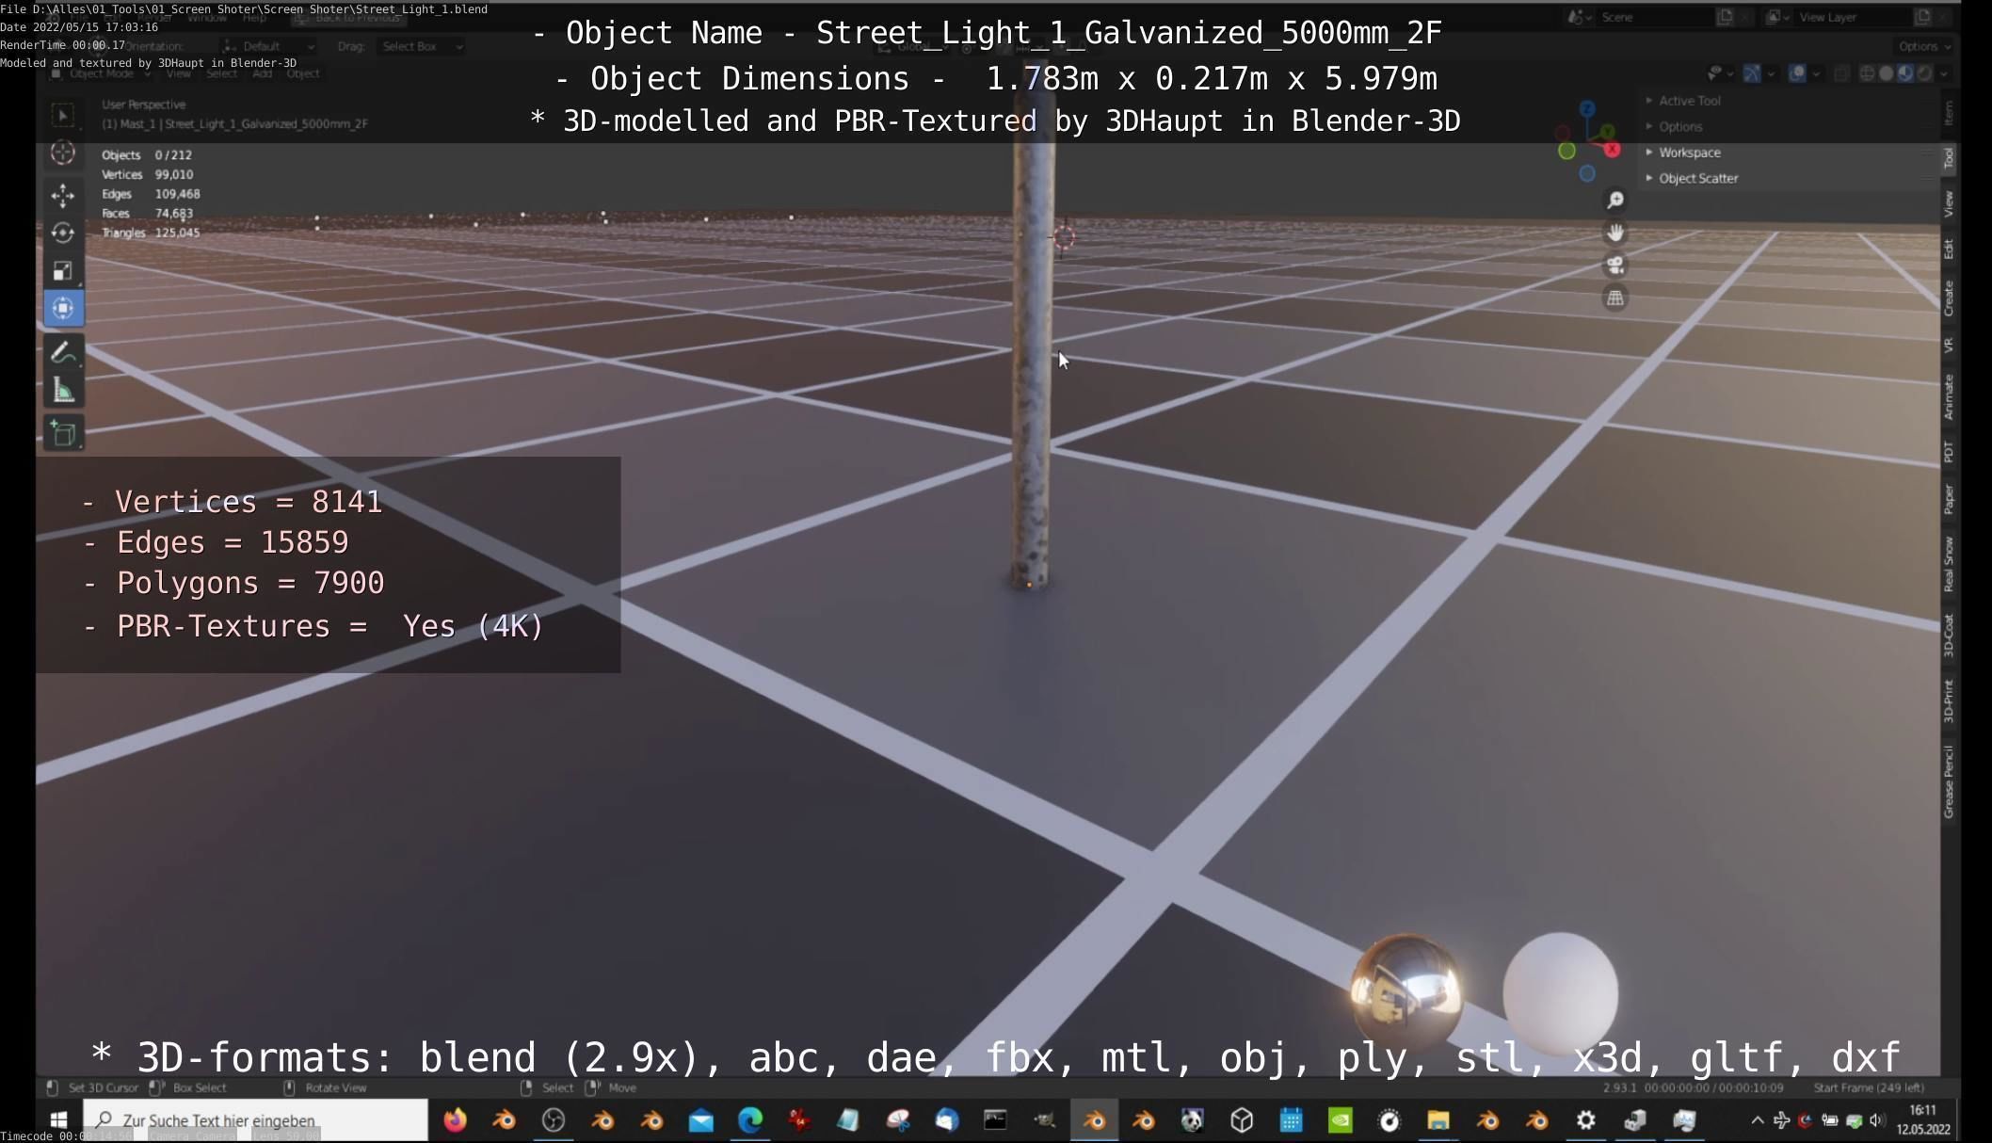Select the 3D Cursor tool
Image resolution: width=1992 pixels, height=1143 pixels.
click(63, 153)
